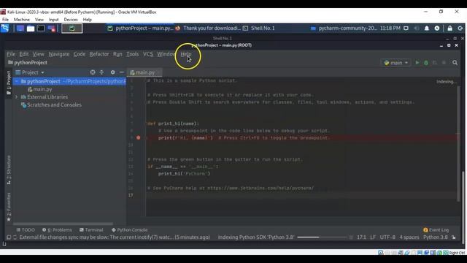Viewport: 467px width, 263px height.
Task: Click Collapse All icon in Project panel
Action: click(x=101, y=72)
